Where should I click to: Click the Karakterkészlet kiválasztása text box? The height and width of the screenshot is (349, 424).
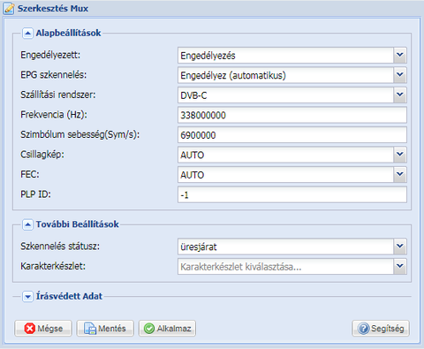coord(285,266)
